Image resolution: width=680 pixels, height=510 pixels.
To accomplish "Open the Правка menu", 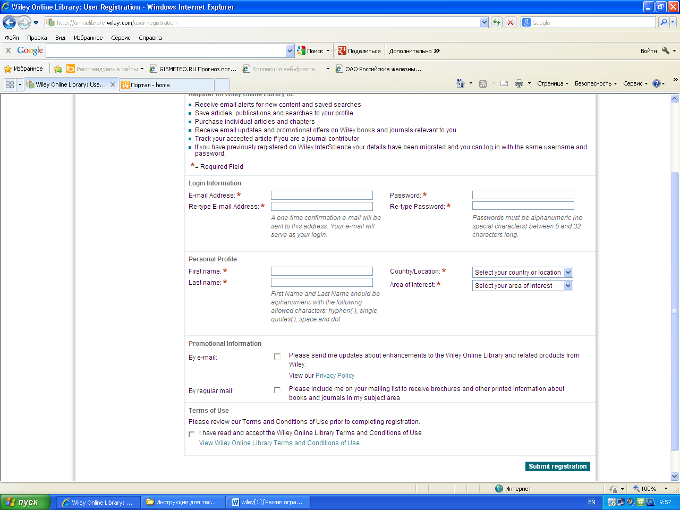I will [37, 38].
